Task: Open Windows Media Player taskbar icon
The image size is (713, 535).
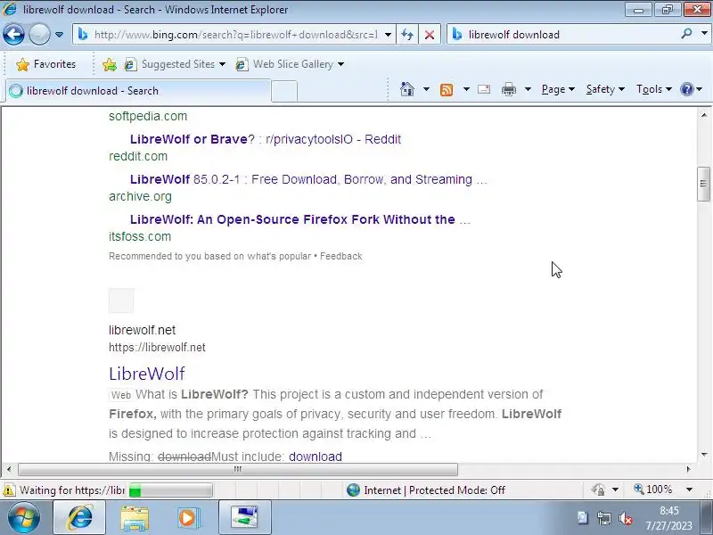Action: 189,518
